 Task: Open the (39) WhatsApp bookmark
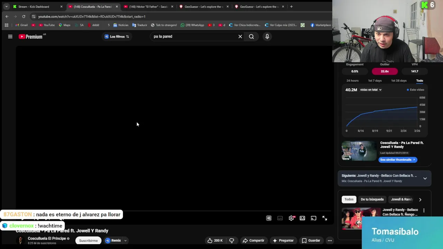click(192, 25)
